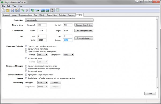Check High dynamic range panorama output
This screenshot has height=104, width=161.
(26, 58)
